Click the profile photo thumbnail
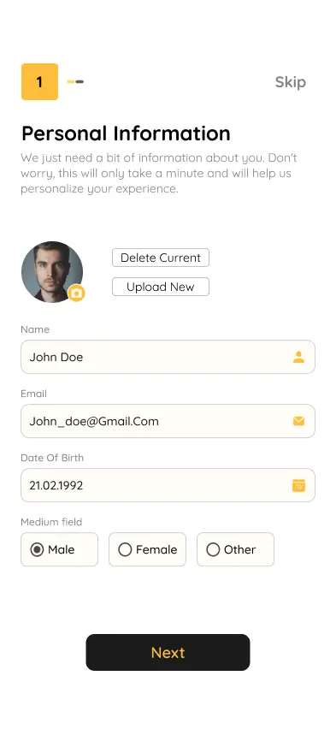Screen dimensions: 336x729 click(x=52, y=272)
